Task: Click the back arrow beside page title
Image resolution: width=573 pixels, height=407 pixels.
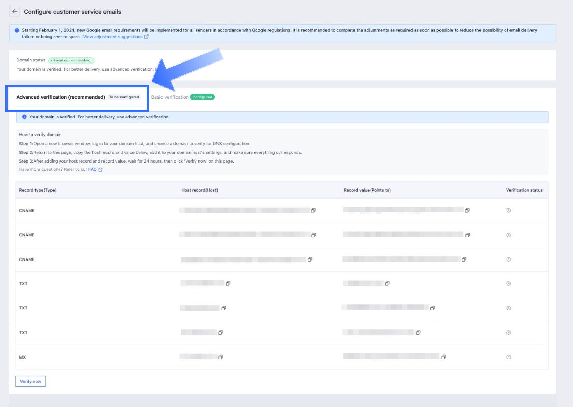Action: (14, 12)
